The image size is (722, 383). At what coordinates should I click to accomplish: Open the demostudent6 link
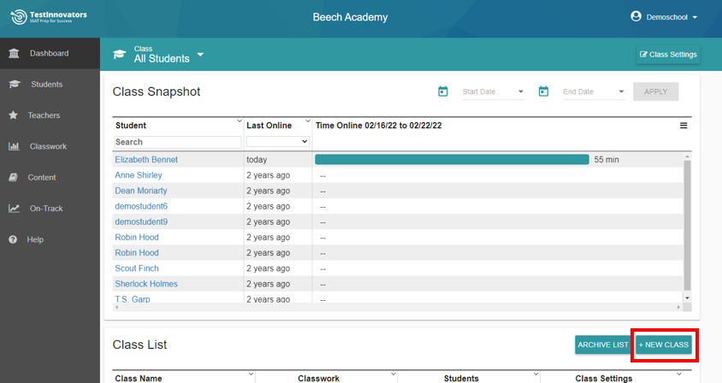141,206
